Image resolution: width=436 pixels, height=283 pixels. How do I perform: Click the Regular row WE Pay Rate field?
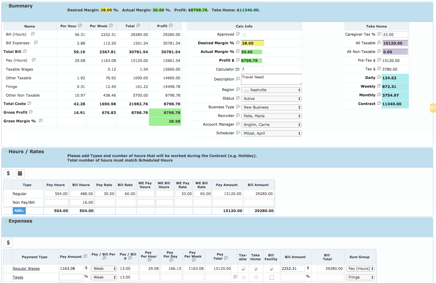[184, 194]
